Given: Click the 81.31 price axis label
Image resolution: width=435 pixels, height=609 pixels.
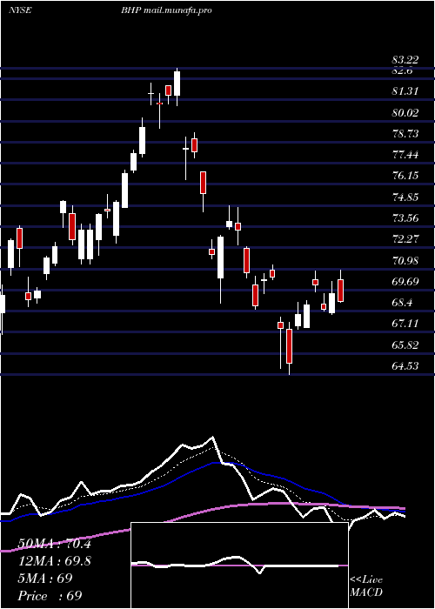Looking at the screenshot, I should (405, 91).
